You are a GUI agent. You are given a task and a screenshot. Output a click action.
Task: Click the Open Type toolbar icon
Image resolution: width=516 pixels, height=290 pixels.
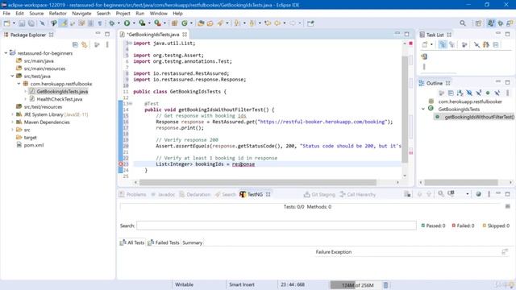tap(201, 23)
